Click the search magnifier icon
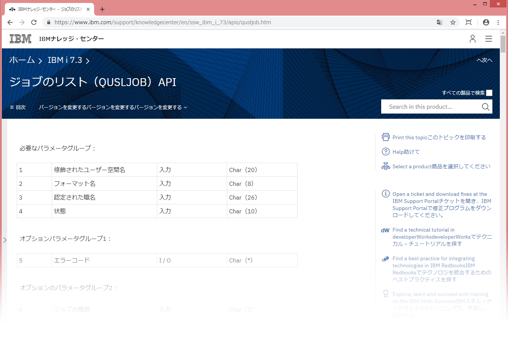Viewport: 508px width, 360px height. coord(485,107)
